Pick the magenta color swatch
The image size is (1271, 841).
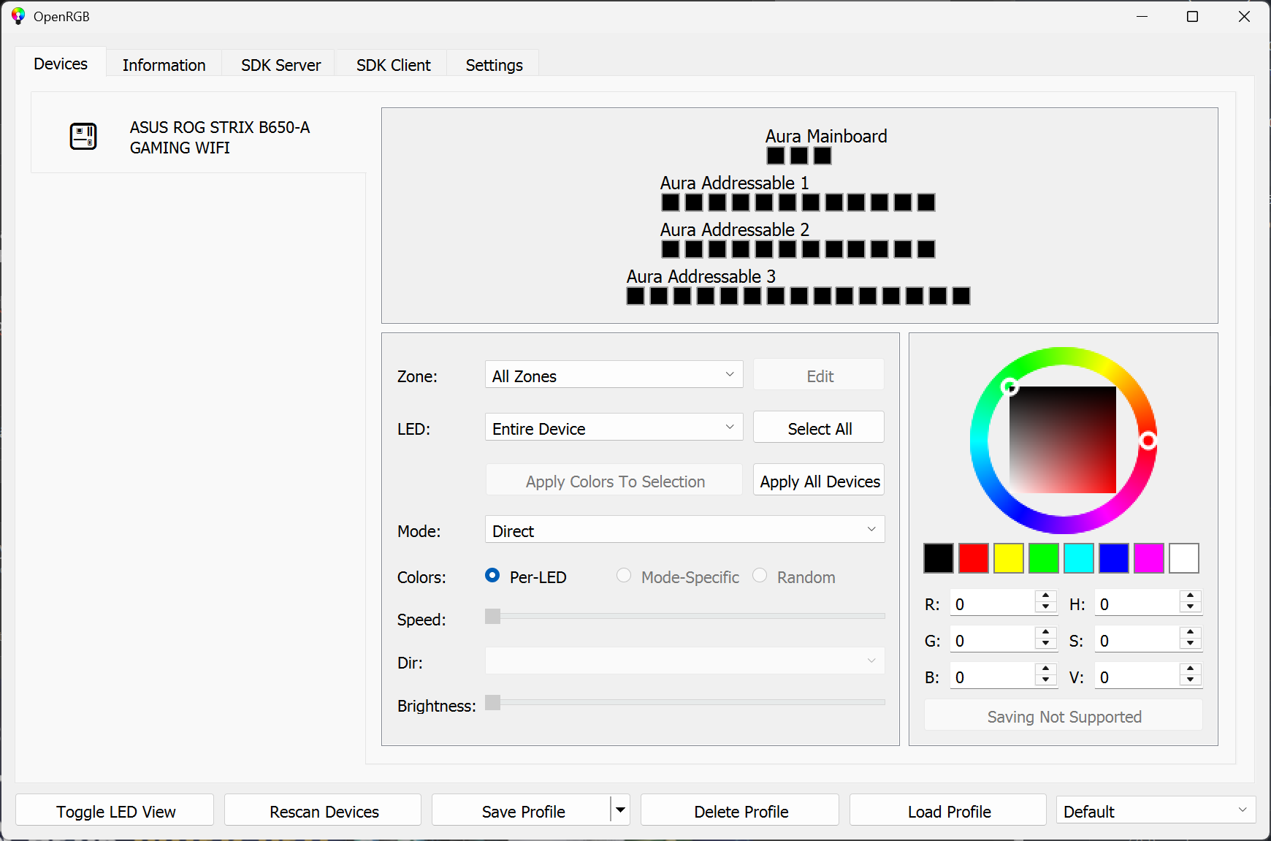pos(1149,558)
